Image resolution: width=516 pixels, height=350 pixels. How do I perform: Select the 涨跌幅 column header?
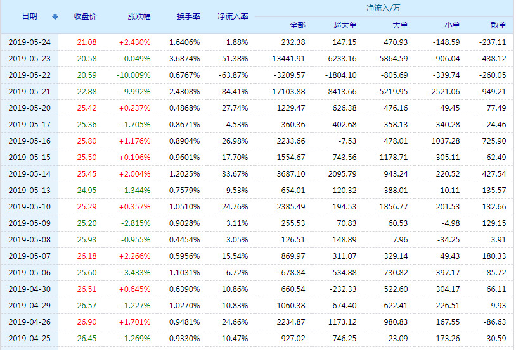(x=139, y=16)
